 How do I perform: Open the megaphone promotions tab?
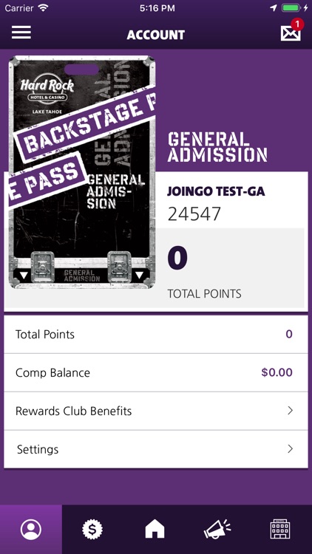pyautogui.click(x=217, y=530)
